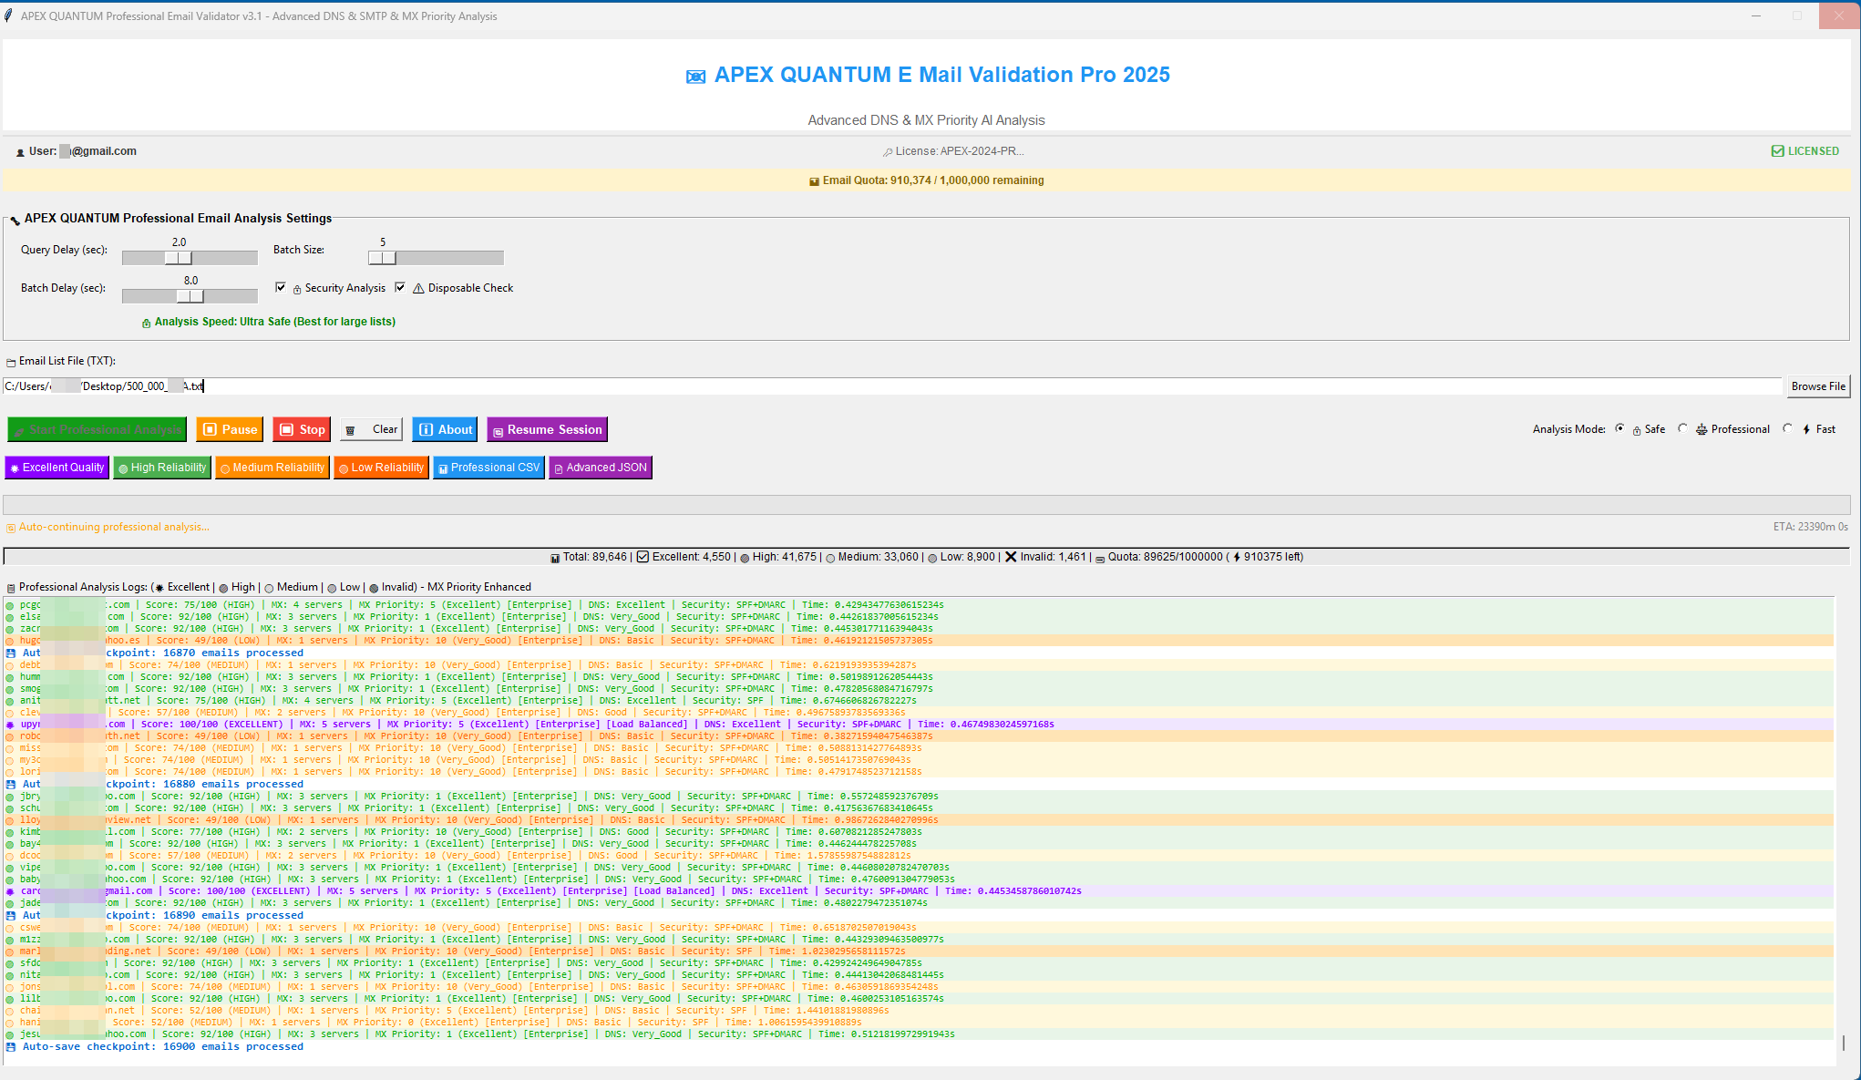
Task: Show High Reliability results
Action: pos(162,468)
